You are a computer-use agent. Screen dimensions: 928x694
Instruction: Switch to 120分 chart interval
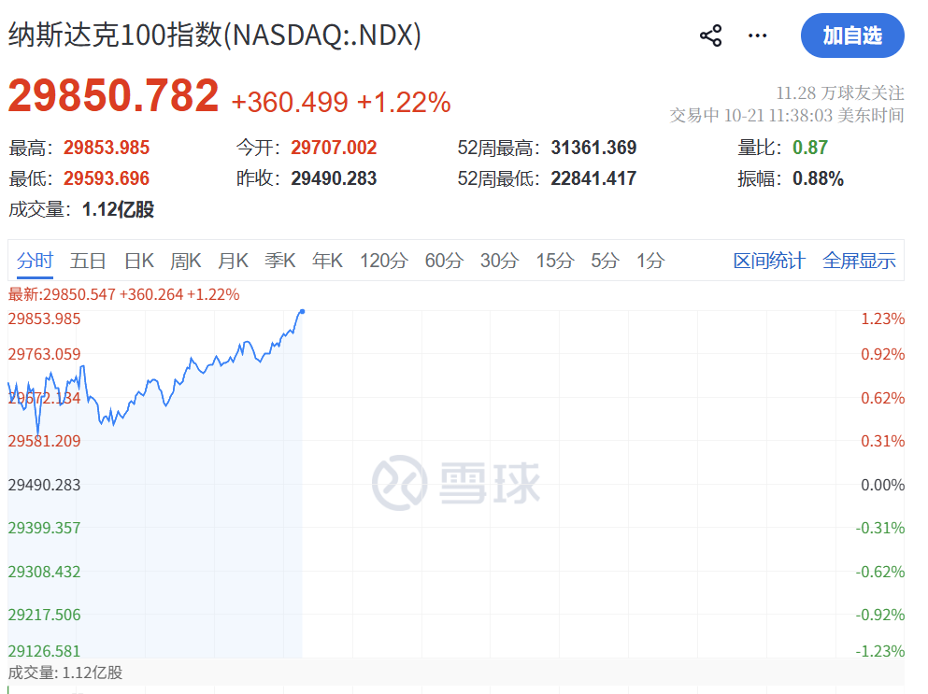coord(383,261)
